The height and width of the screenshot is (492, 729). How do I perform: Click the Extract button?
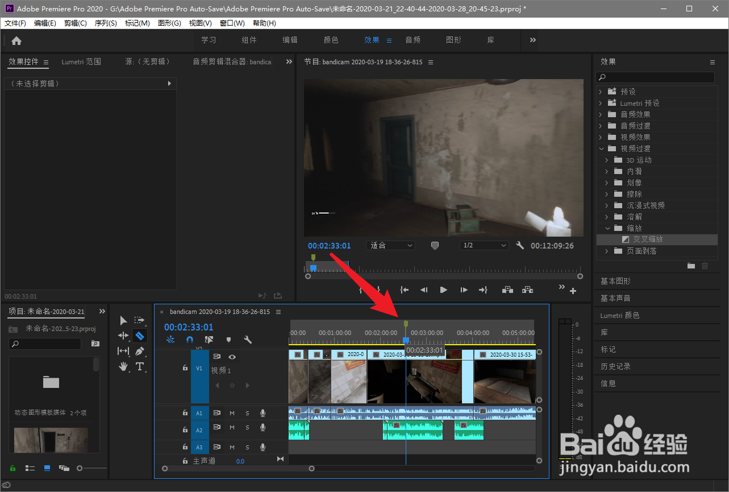[528, 290]
